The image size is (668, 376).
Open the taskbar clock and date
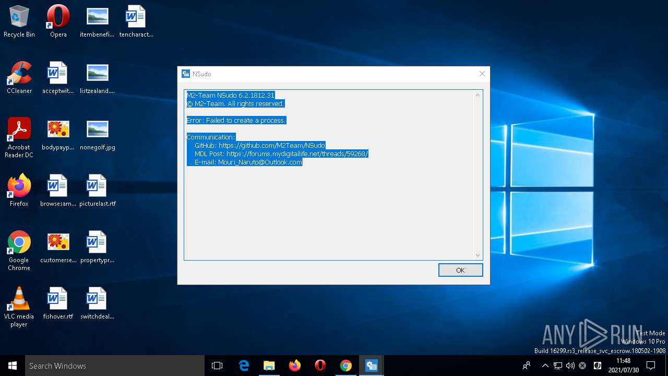(623, 366)
